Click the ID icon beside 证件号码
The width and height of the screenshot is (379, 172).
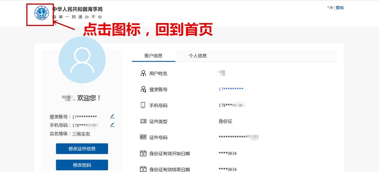click(143, 137)
